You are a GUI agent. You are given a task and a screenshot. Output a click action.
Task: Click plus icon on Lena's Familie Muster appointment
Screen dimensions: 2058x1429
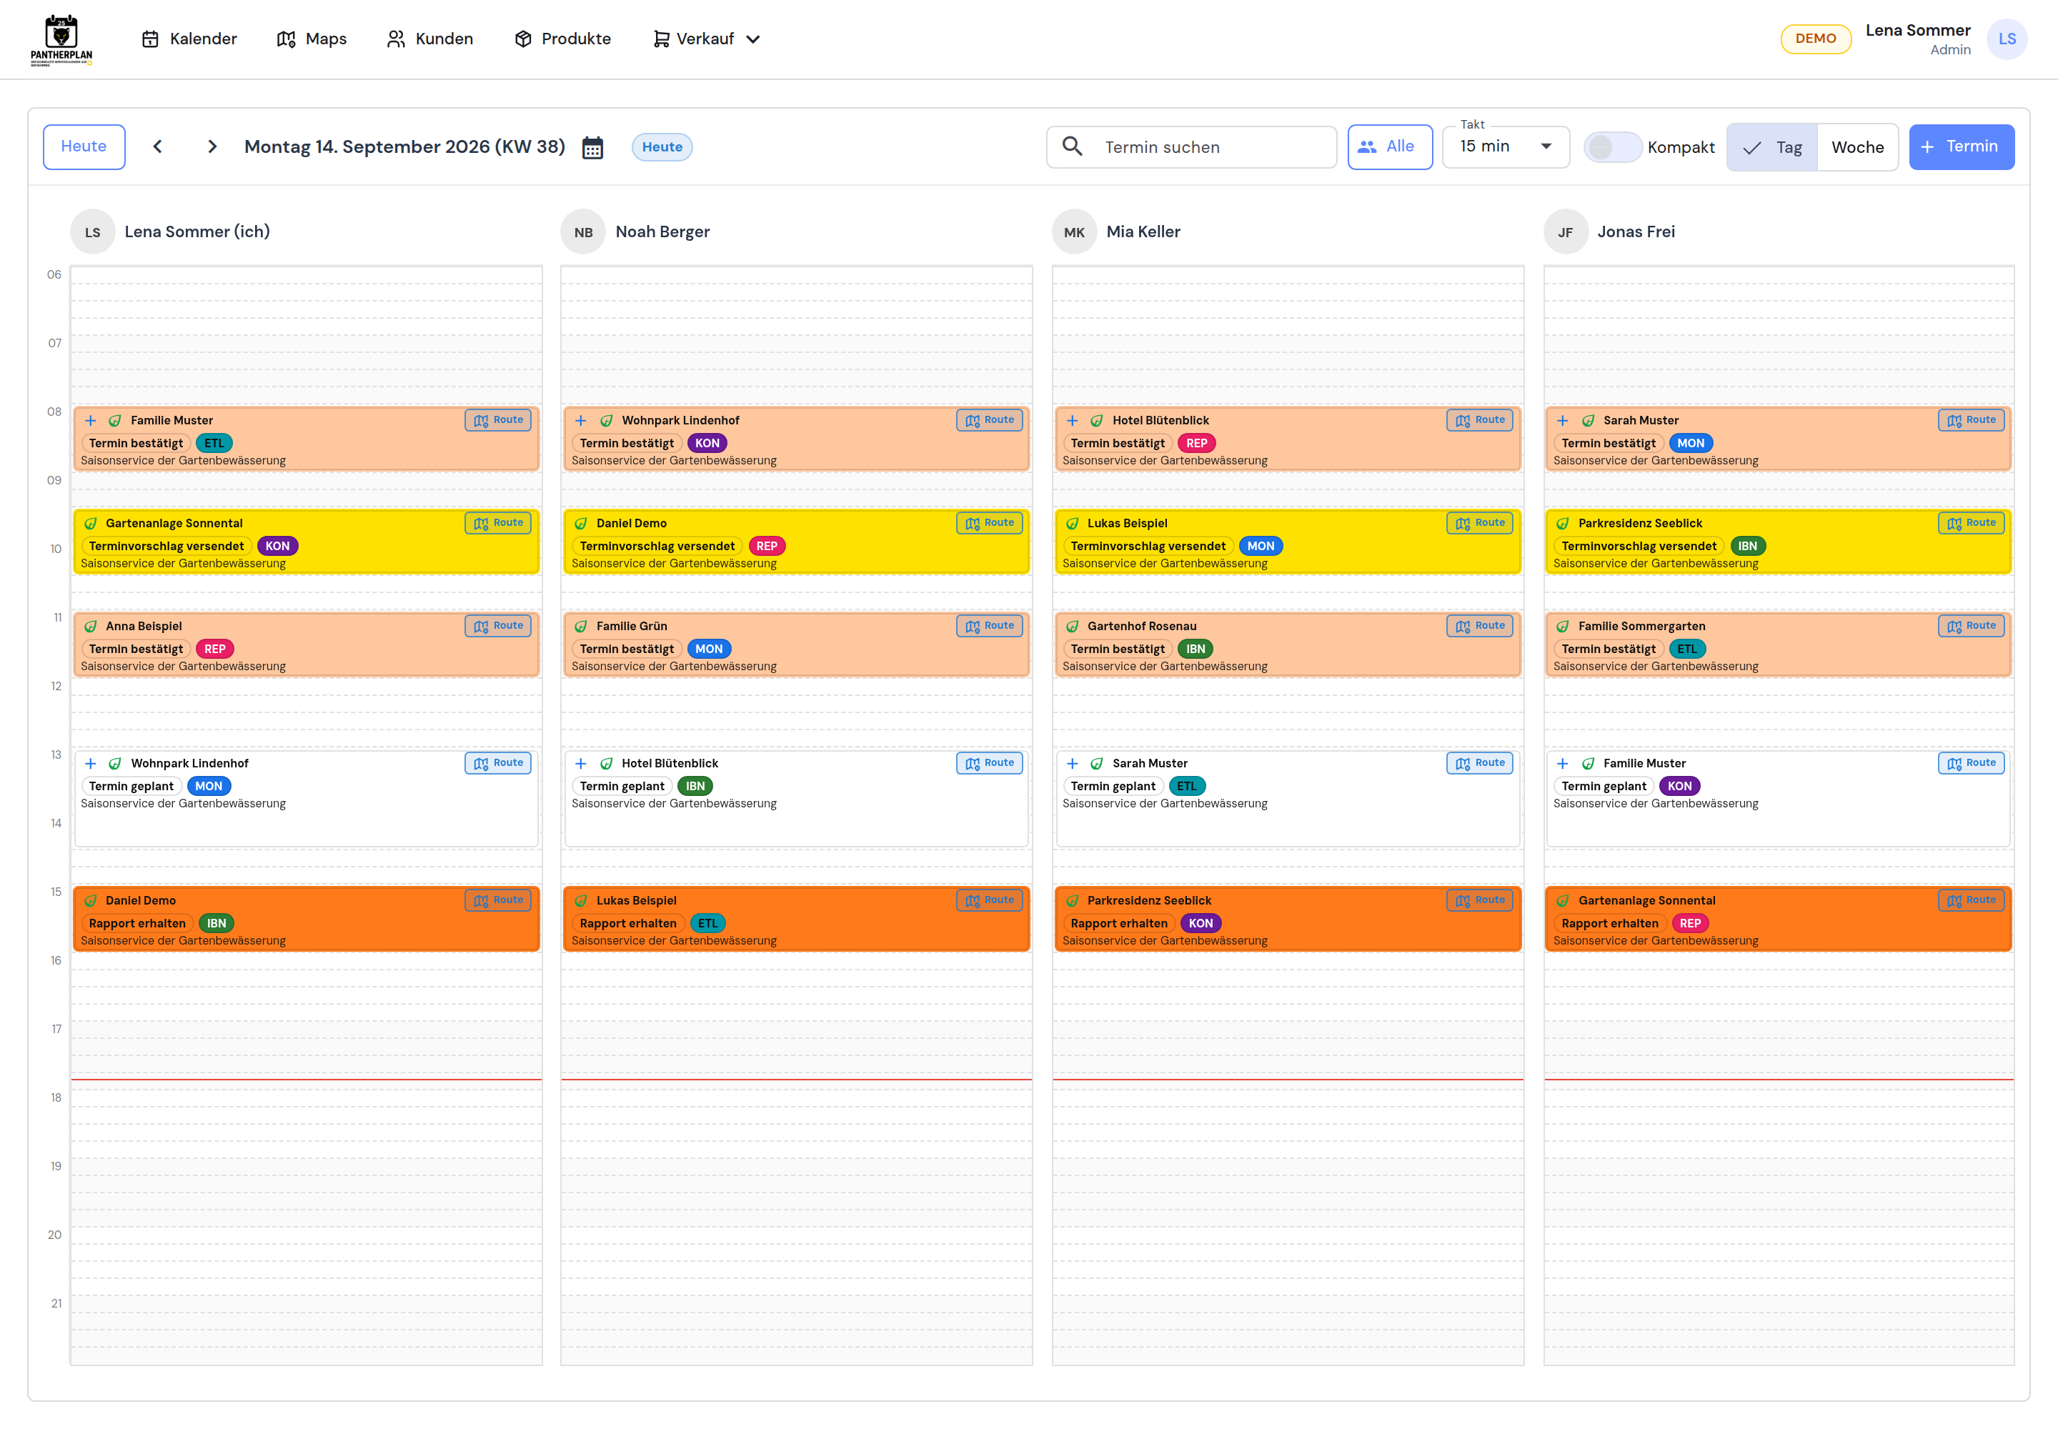click(91, 420)
